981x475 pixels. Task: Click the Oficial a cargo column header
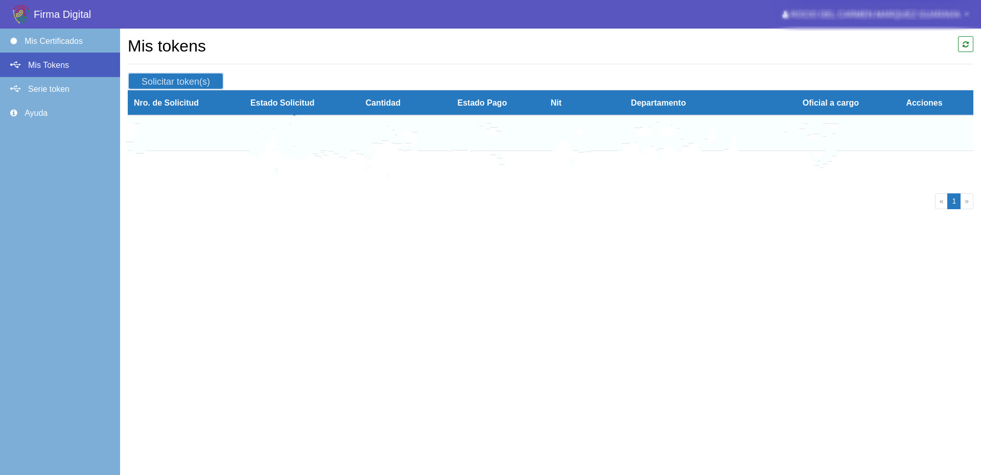(x=830, y=103)
